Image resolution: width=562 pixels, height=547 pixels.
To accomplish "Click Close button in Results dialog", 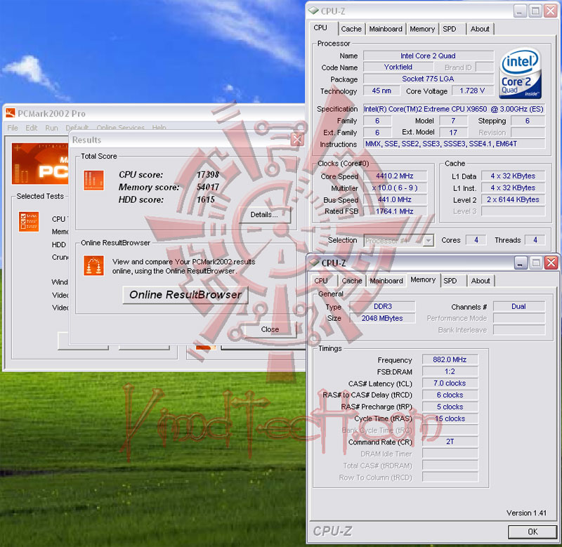I will 270,329.
